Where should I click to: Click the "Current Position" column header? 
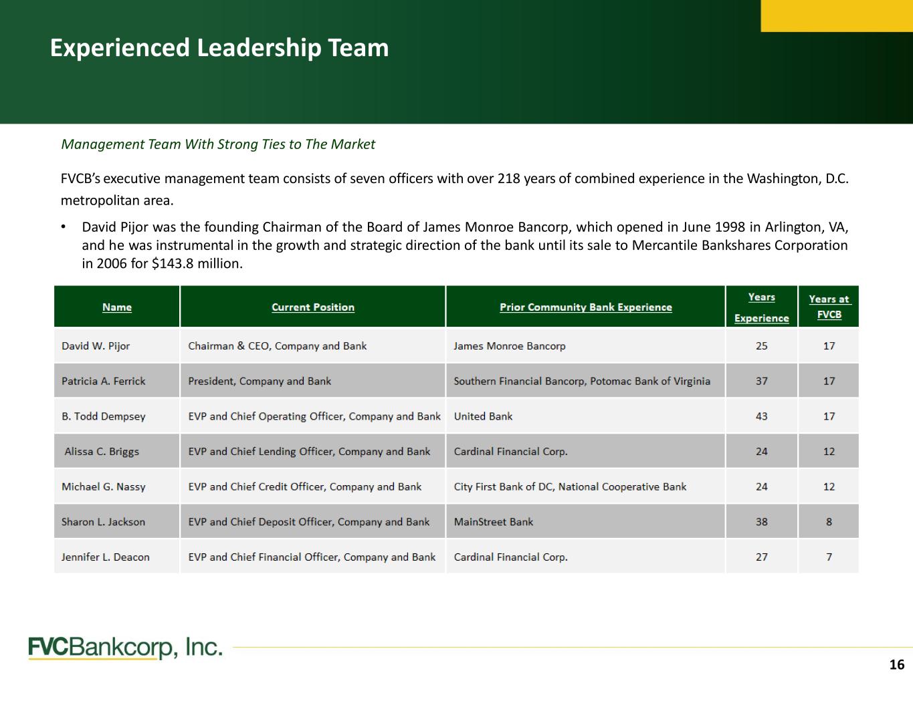point(313,307)
